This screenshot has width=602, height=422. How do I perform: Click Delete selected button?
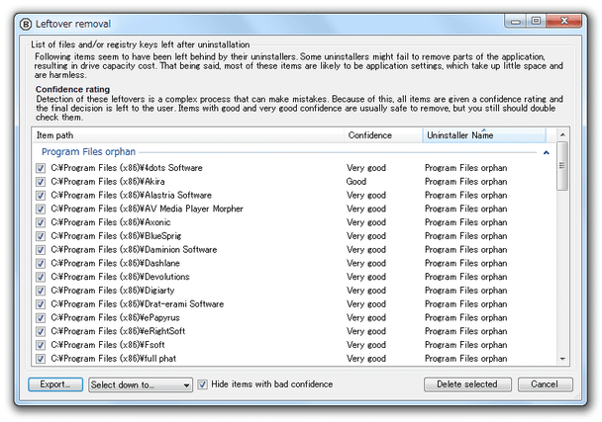tap(467, 384)
